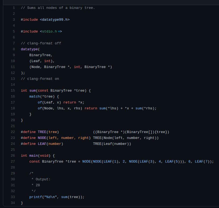Click the const keyword on line 15
Image resolution: width=219 pixels, height=208 pixels.
43,91
